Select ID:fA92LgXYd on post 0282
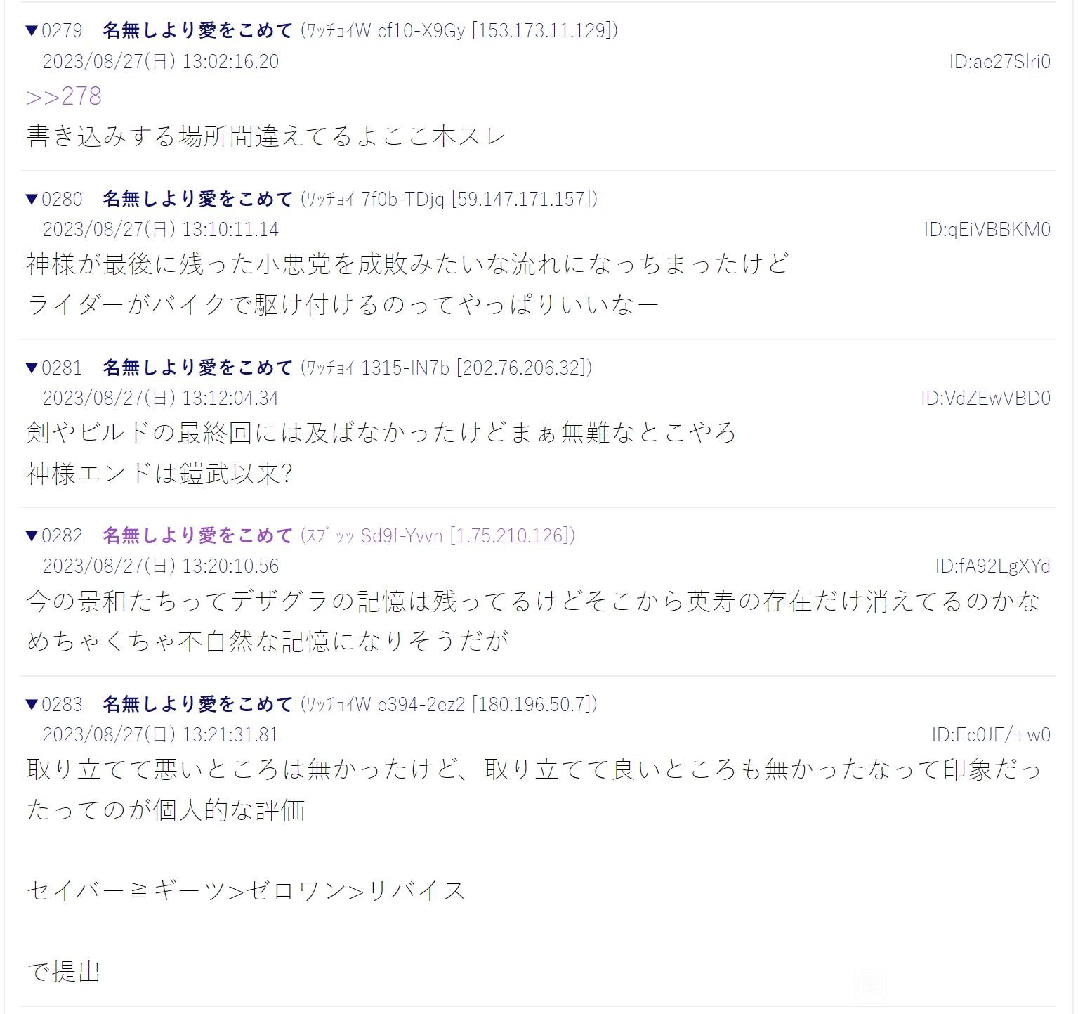The width and height of the screenshot is (1078, 1014). tap(992, 566)
